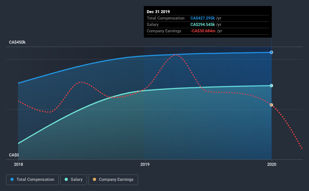This screenshot has width=309, height=191.
Task: Click the -CA$30.684m company earnings value
Action: click(203, 31)
